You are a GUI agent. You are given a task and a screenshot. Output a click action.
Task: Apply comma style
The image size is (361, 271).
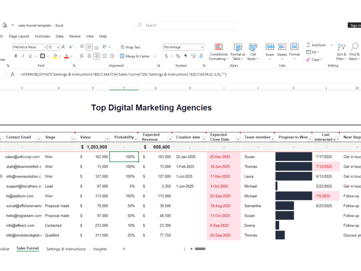pos(185,56)
